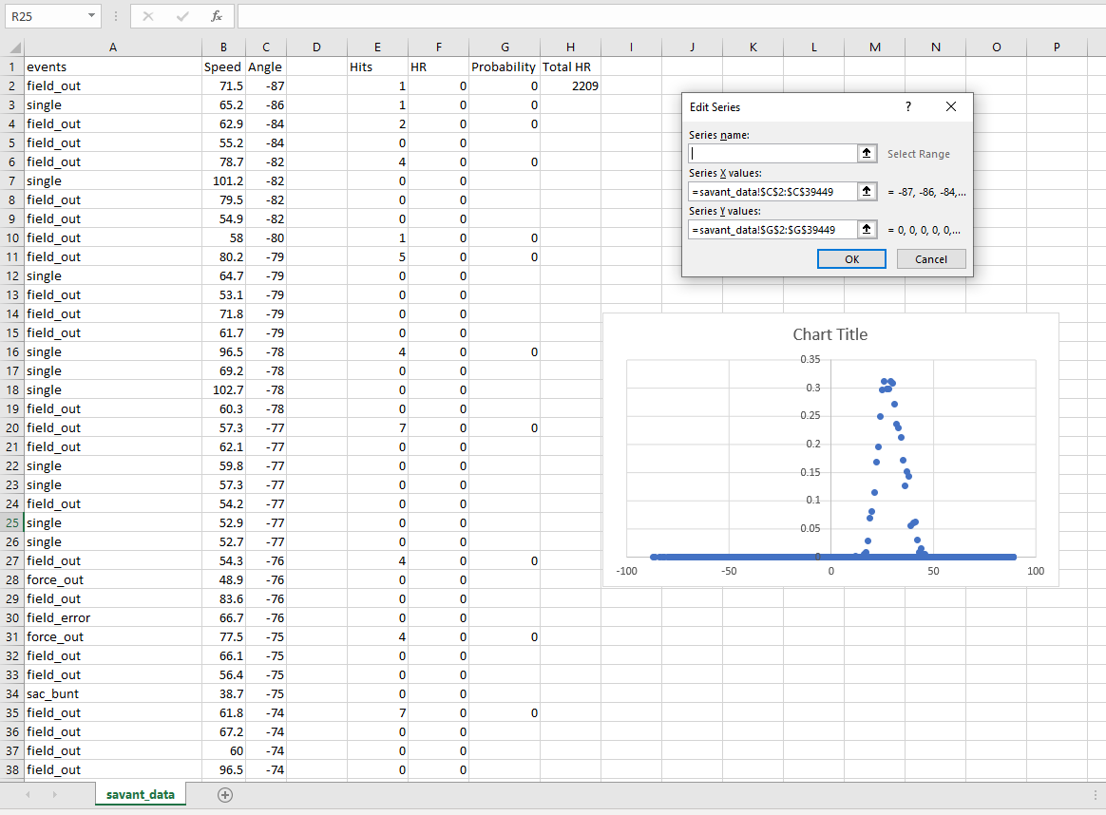Open the Name Box dropdown arrow
The width and height of the screenshot is (1106, 815).
[91, 16]
